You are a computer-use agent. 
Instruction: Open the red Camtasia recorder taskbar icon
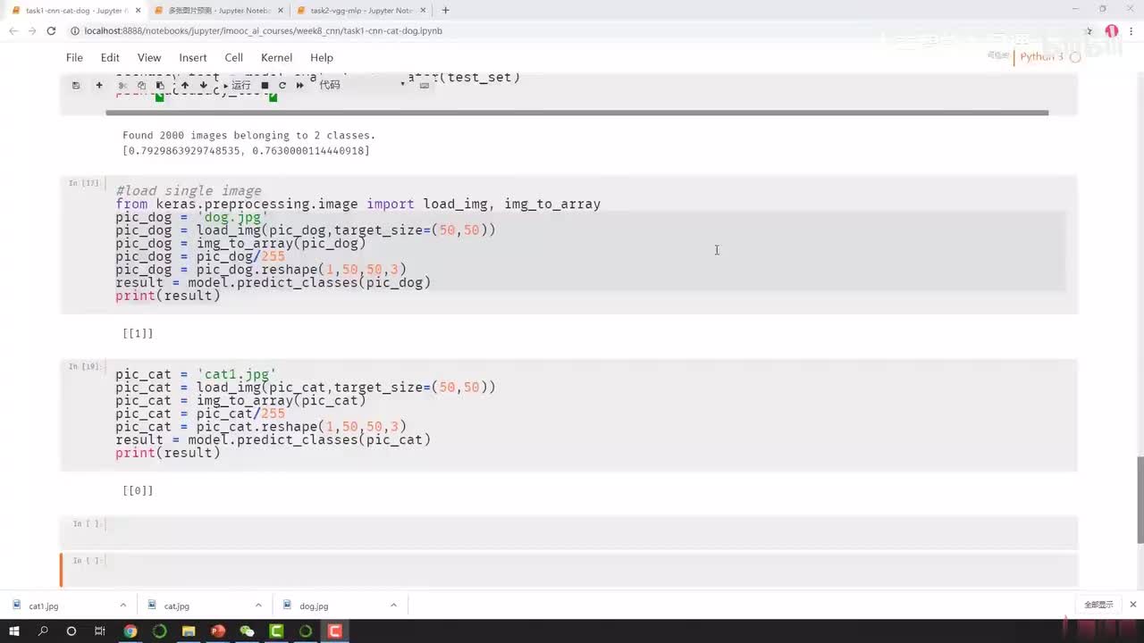[x=334, y=631]
